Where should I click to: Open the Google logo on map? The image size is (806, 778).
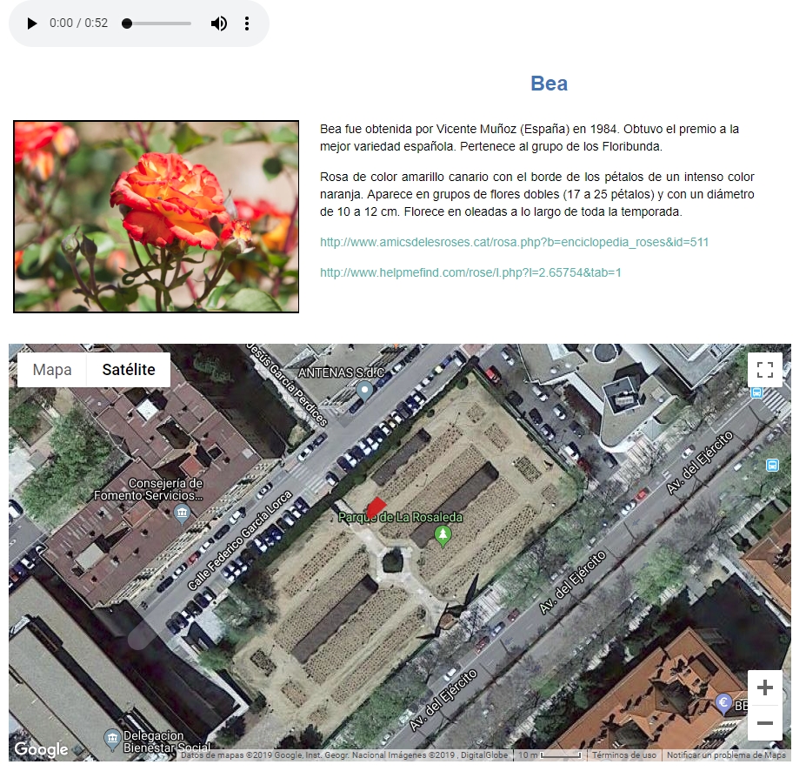[x=41, y=749]
